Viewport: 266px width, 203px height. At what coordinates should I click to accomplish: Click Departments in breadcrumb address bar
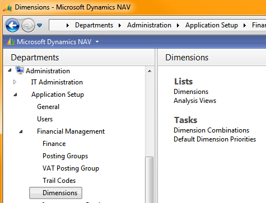94,25
